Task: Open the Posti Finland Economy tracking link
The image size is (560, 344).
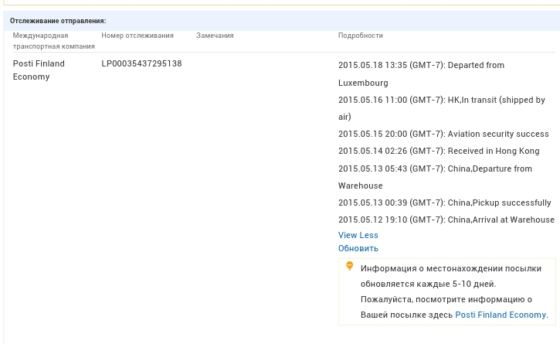Action: pyautogui.click(x=501, y=315)
